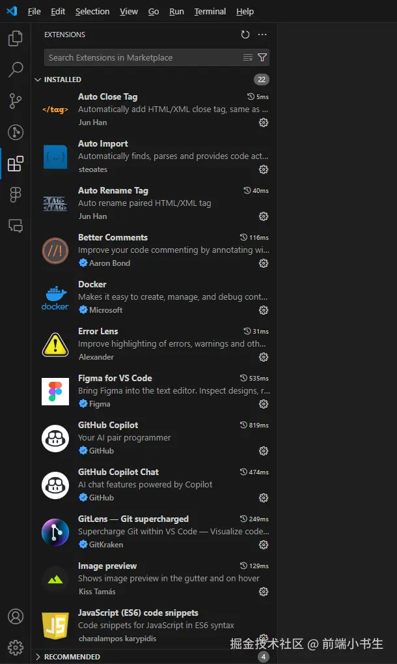Viewport: 397px width, 664px height.
Task: Select GitLens — Git supercharged title
Action: pyautogui.click(x=133, y=519)
